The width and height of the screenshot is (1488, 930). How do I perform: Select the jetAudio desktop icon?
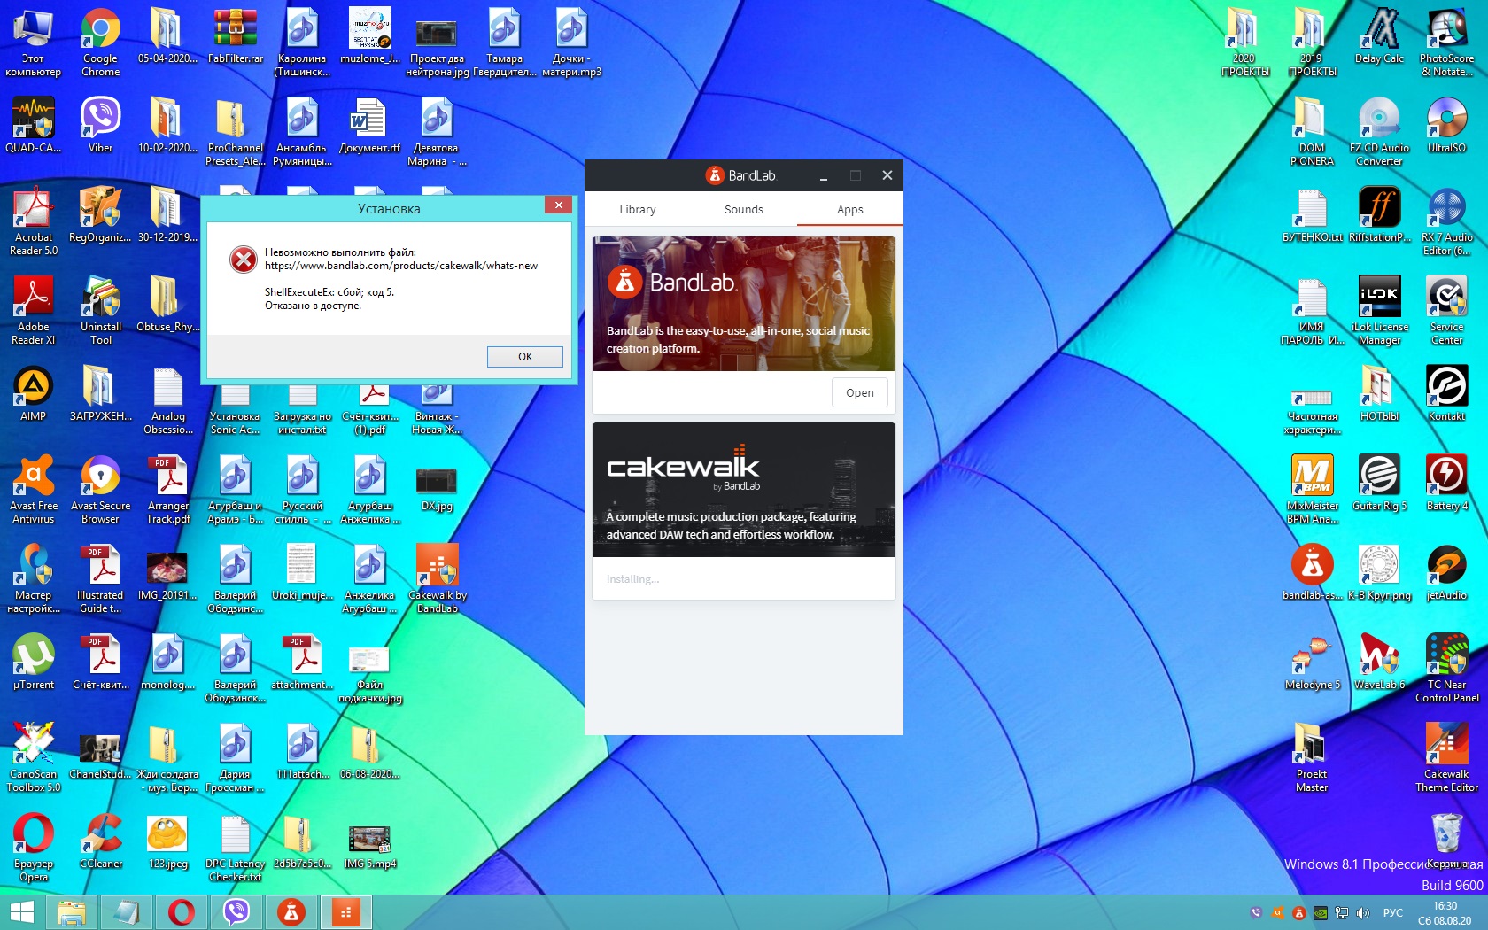pyautogui.click(x=1447, y=572)
